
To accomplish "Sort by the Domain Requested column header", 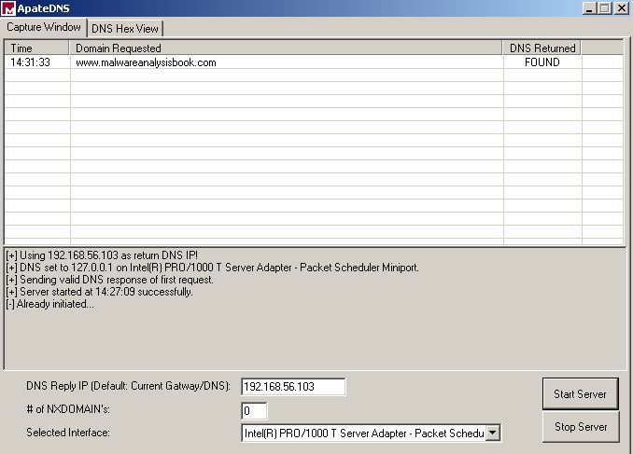I will point(286,48).
